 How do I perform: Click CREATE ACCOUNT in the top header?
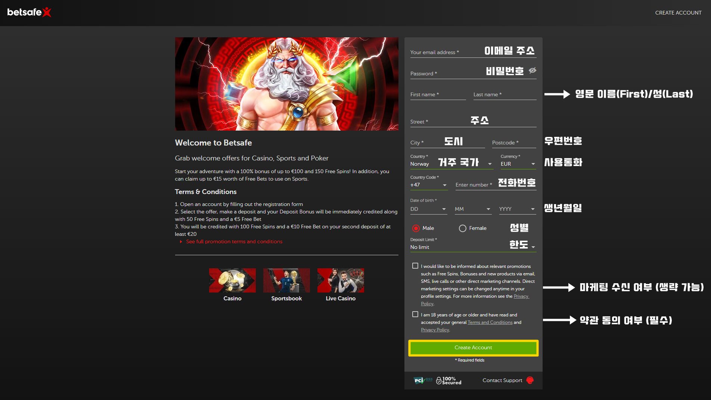coord(678,13)
